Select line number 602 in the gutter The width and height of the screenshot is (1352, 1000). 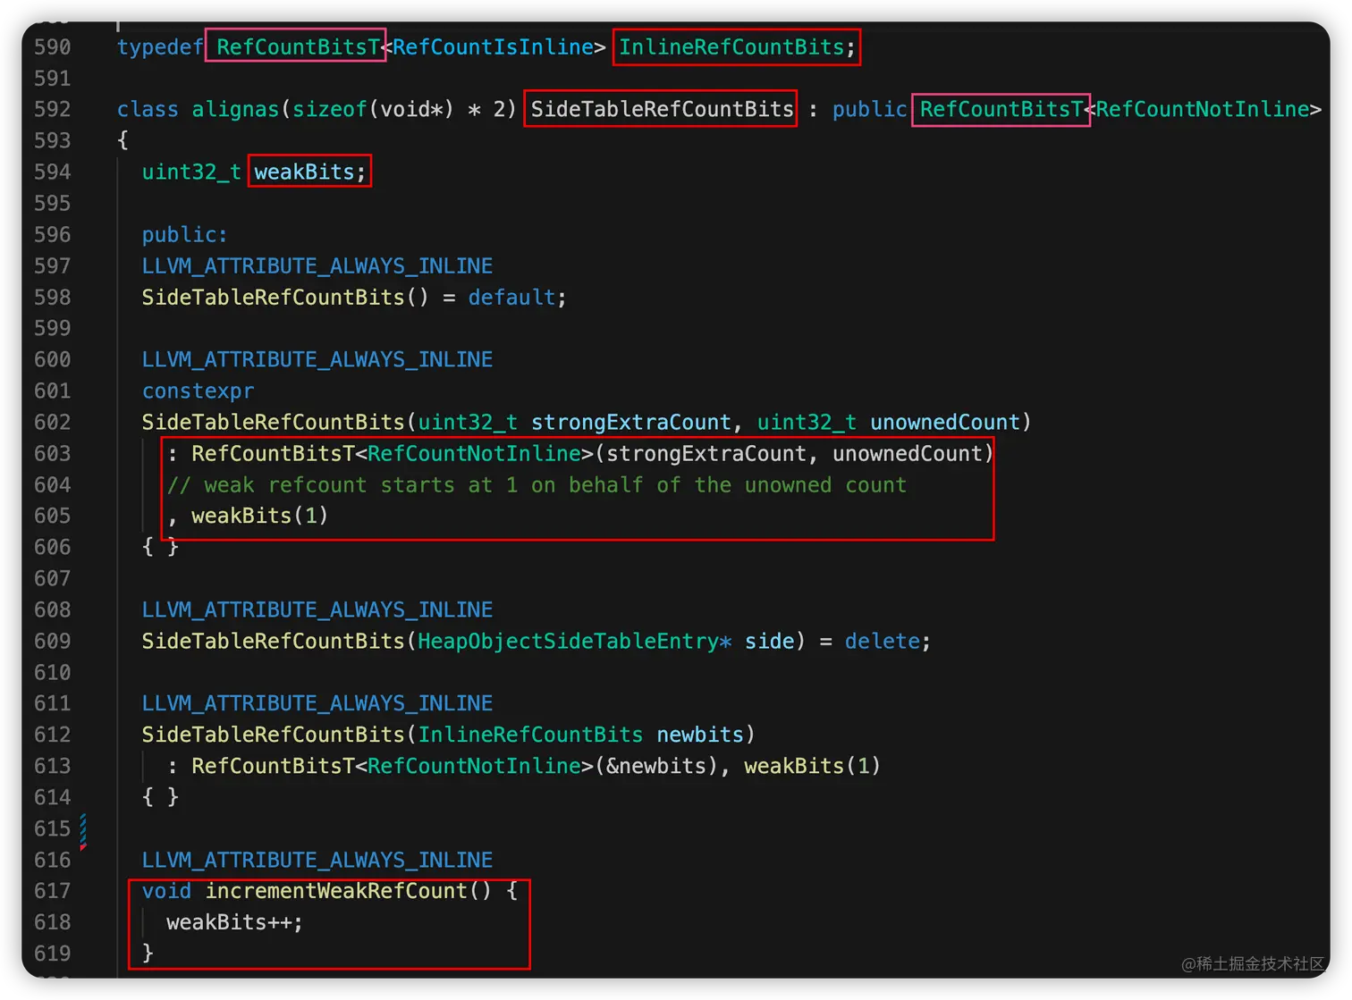52,422
